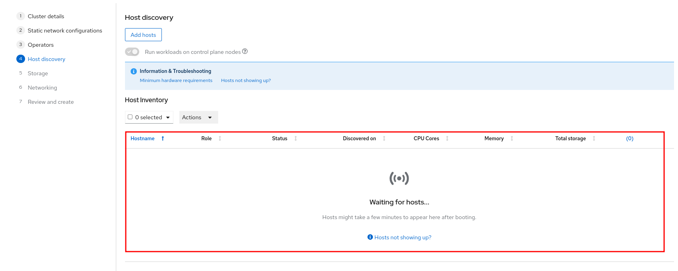
Task: Click the sort icon next to Memory
Action: click(x=512, y=138)
